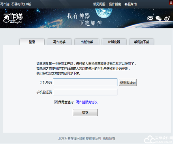This screenshot has width=173, height=144.
Task: Click the 写作猫 石器时代1.0版 title text
Action: 16,4
